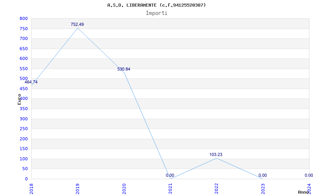
Task: Click the 250 y-axis tick label
Action: [x=23, y=129]
